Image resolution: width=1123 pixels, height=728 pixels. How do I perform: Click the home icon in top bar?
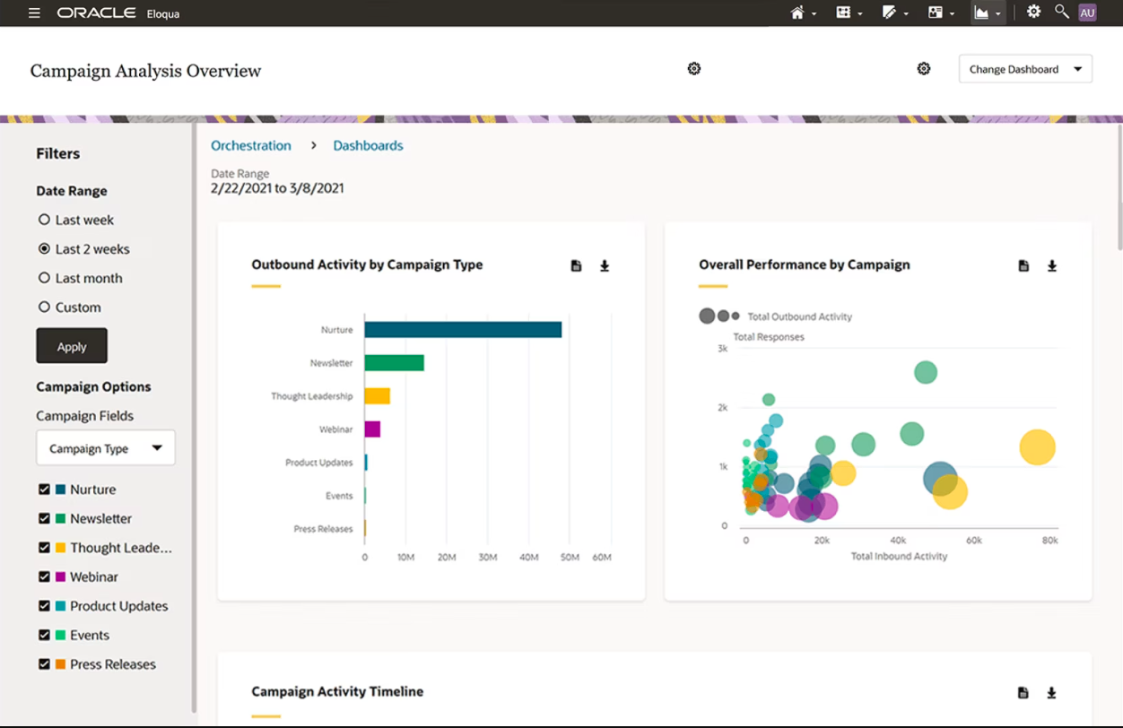point(797,13)
